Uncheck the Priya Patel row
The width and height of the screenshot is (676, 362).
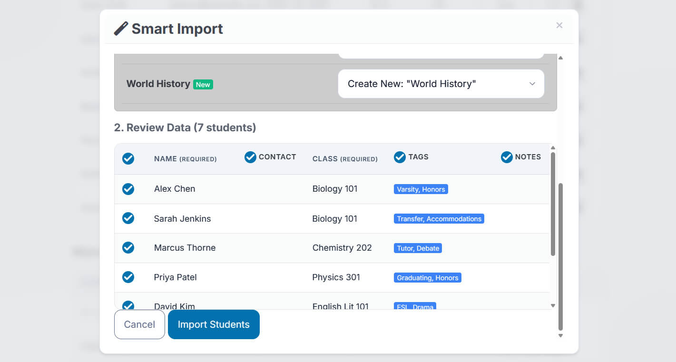pos(128,277)
